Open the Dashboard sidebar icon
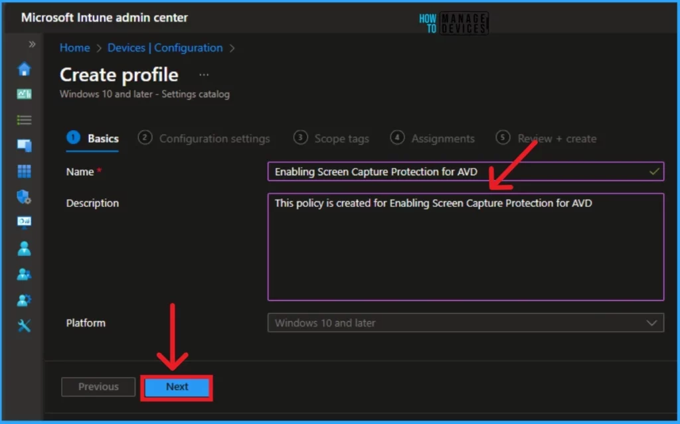This screenshot has height=424, width=680. coord(24,94)
